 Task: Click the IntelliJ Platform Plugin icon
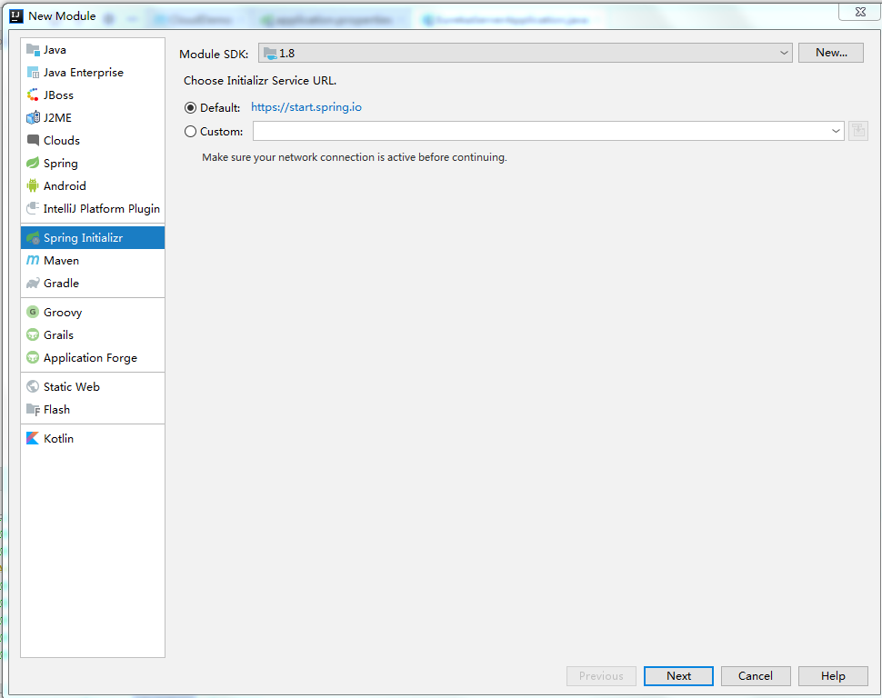33,209
